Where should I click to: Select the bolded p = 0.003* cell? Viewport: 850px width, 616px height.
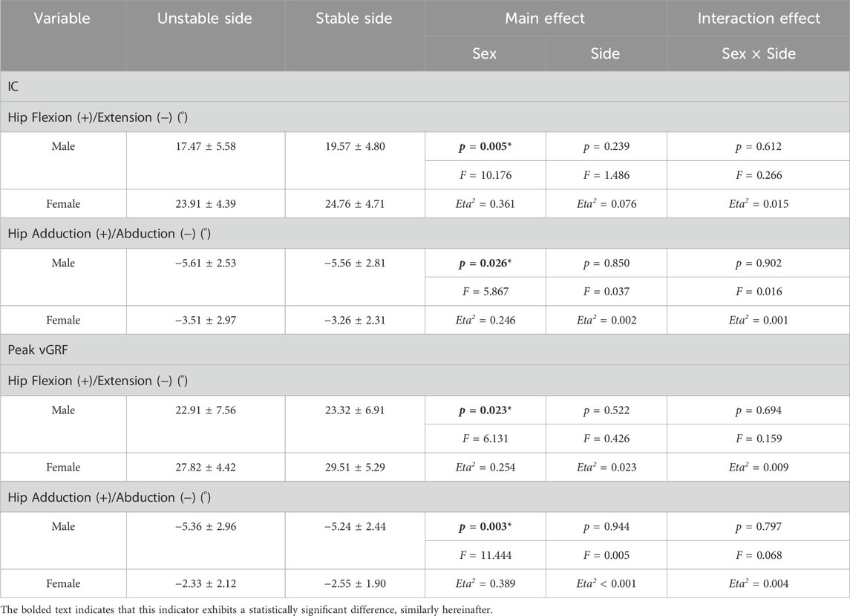pos(486,527)
